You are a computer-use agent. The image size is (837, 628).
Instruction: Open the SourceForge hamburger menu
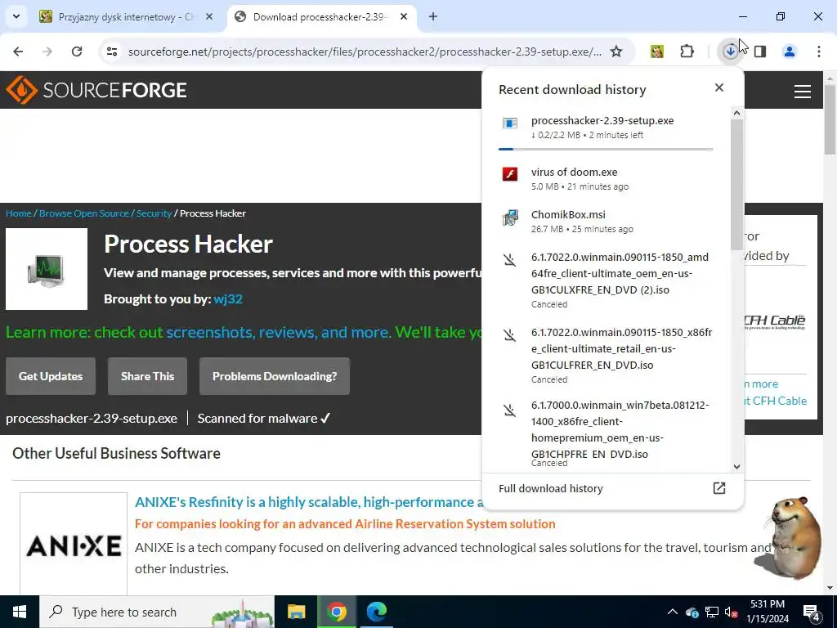click(803, 92)
